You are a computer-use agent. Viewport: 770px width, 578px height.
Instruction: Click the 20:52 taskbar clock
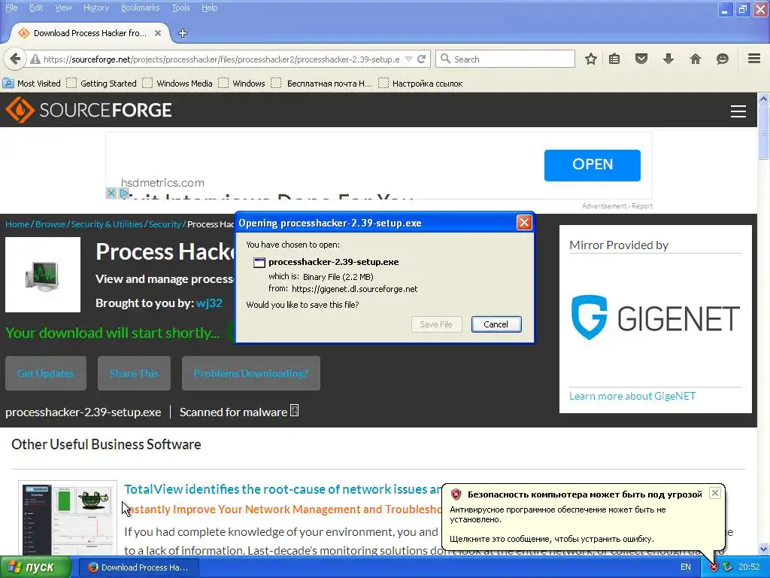749,567
